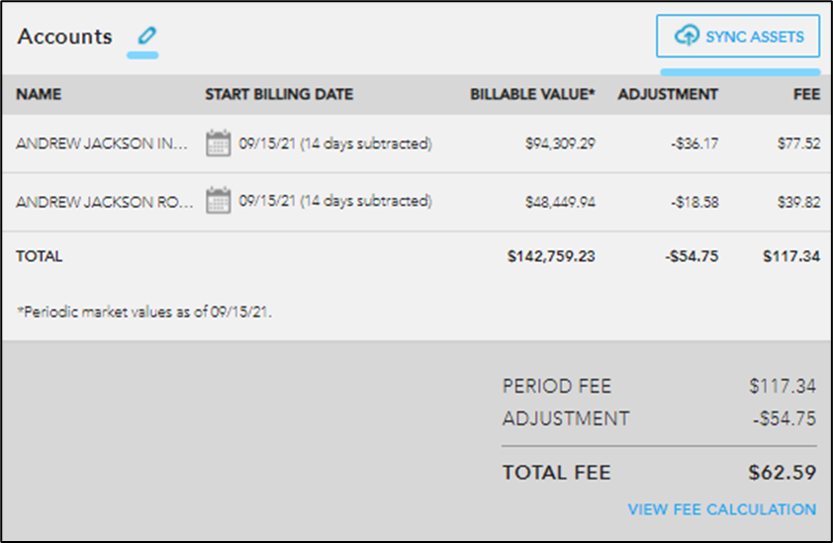The image size is (833, 543).
Task: Click the FEE column header
Action: pyautogui.click(x=806, y=94)
